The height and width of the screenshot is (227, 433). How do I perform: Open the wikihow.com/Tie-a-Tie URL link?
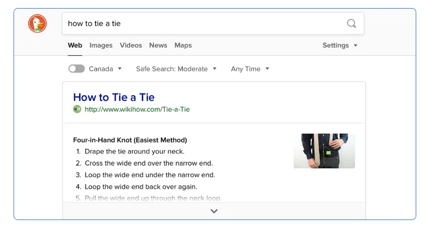[x=137, y=109]
